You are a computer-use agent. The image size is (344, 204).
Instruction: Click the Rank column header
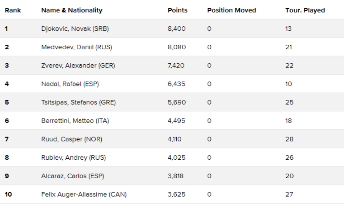[13, 10]
